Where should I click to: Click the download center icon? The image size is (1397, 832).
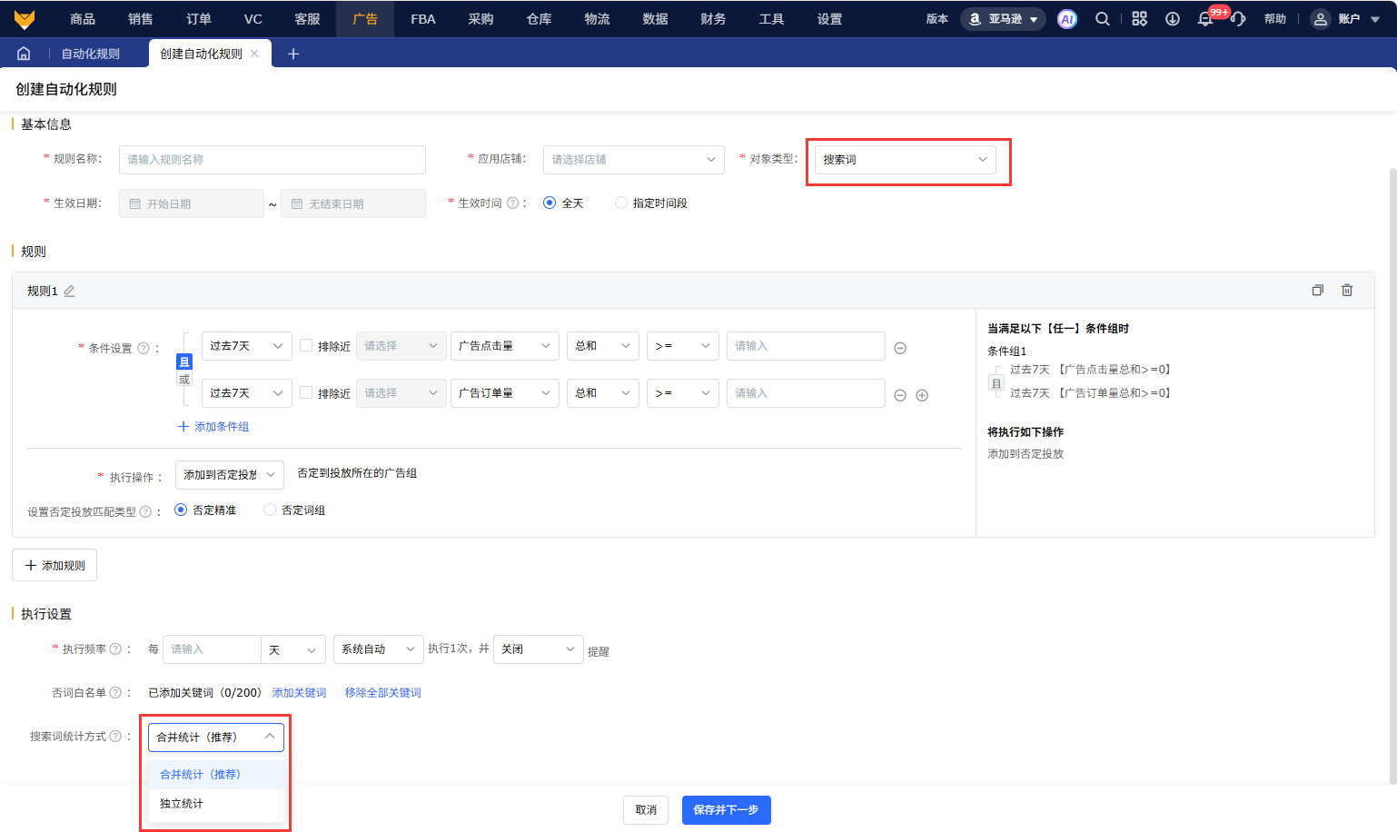pyautogui.click(x=1173, y=19)
